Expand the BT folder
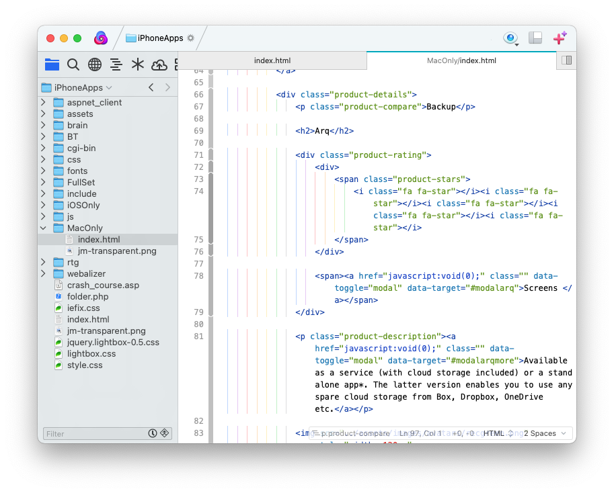Screen dimensions: 614x493 43,136
